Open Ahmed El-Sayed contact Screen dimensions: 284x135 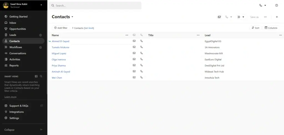pyautogui.click(x=60, y=41)
